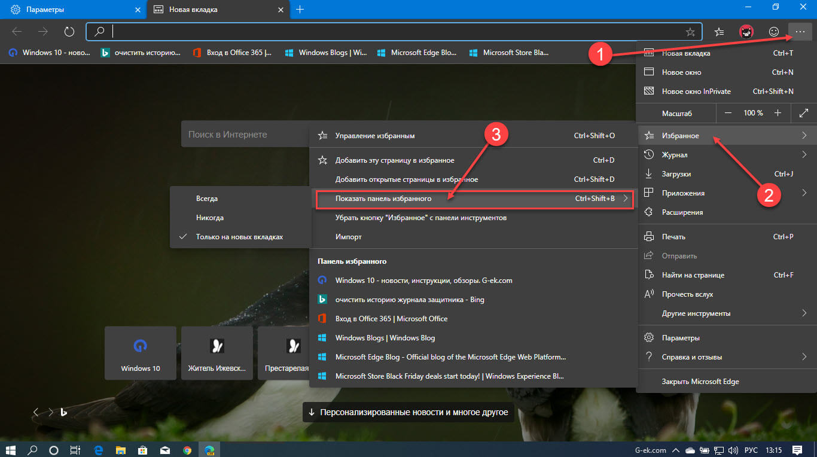
Task: Open Bing очистить историю журнала favorite
Action: (472, 299)
